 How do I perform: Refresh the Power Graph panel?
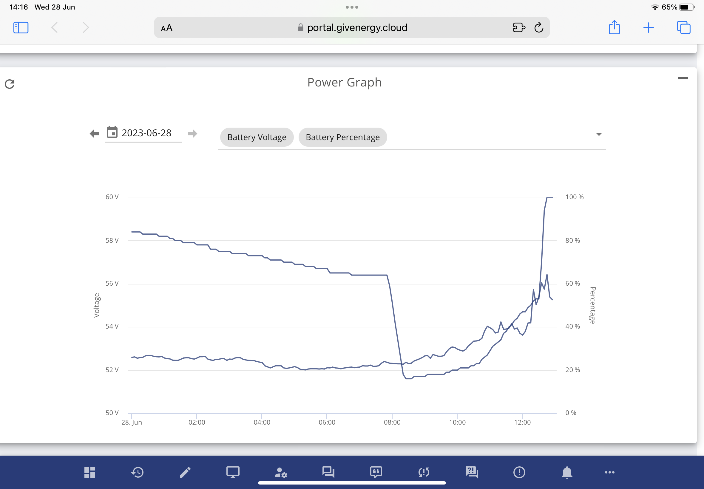point(10,84)
